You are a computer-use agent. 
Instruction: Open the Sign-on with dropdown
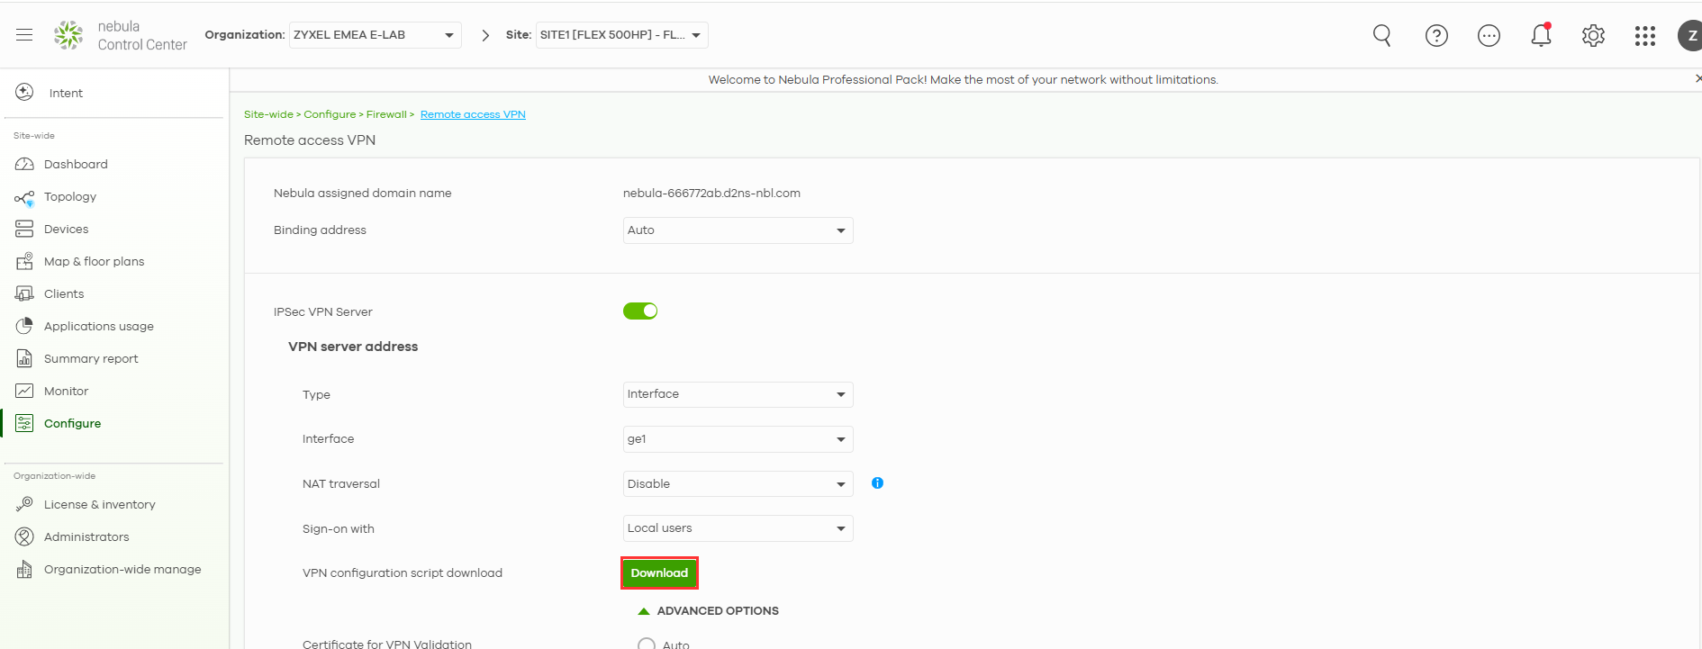[738, 528]
